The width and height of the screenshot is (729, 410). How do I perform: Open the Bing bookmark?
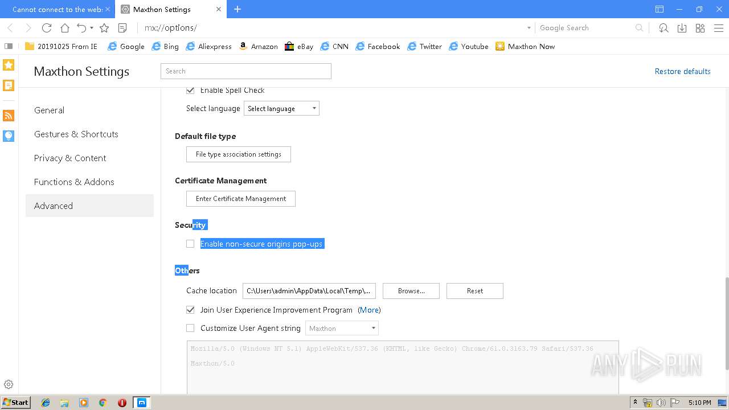click(x=165, y=47)
